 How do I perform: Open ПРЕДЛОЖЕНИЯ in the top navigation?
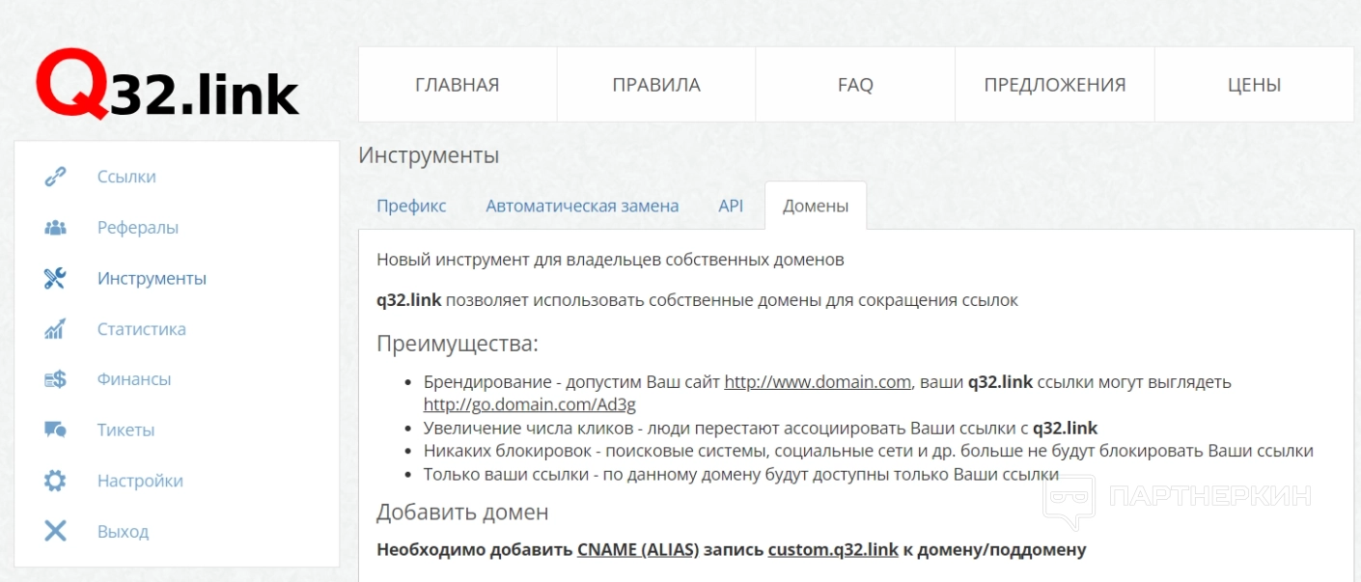click(x=1055, y=84)
